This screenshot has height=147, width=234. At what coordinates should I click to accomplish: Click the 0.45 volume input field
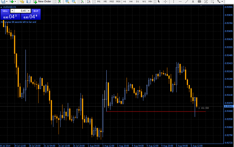click(21, 11)
